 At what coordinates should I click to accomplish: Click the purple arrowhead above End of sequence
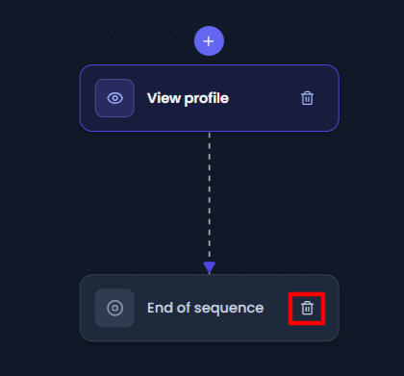210,267
